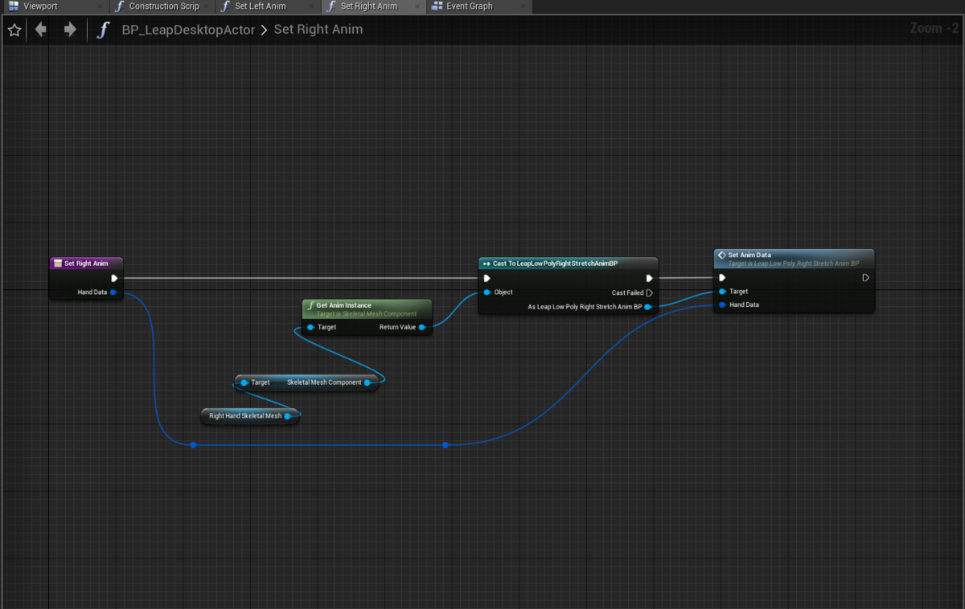This screenshot has width=965, height=609.
Task: Click the exec output pin on Set Anim Data
Action: [x=865, y=278]
